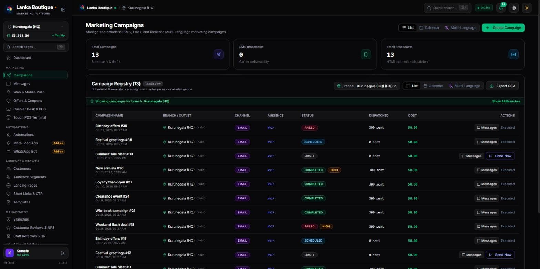Select Multi-Language tab in page header
This screenshot has height=269, width=540.
click(460, 28)
